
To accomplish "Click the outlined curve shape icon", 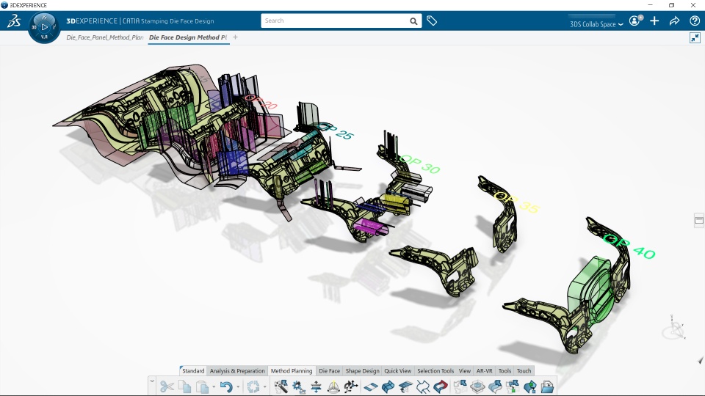I will 423,386.
